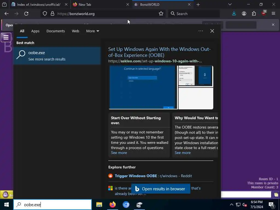Expand the list all tabs chevron

click(230, 4)
